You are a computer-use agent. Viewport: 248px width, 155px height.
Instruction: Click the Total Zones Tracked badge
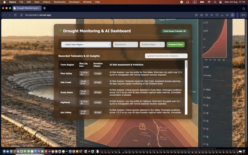tap(174, 31)
